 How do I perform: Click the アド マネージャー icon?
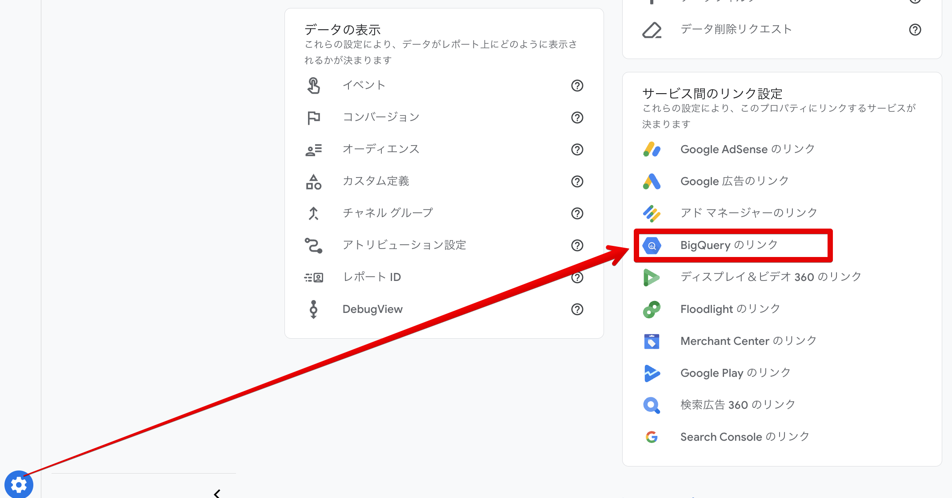tap(651, 213)
